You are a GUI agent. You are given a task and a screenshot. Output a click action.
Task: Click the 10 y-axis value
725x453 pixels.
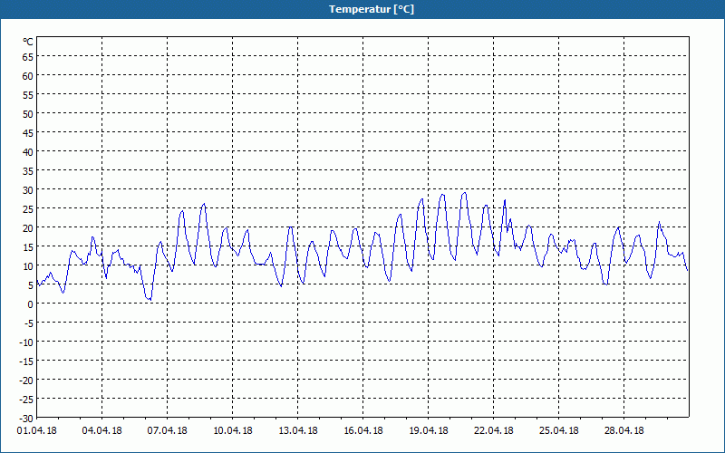pos(28,265)
